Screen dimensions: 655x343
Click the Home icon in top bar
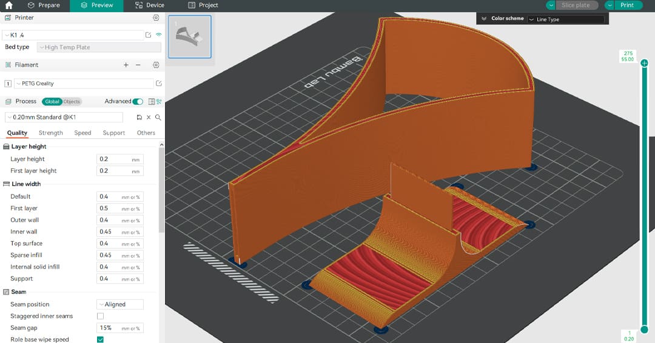[8, 5]
